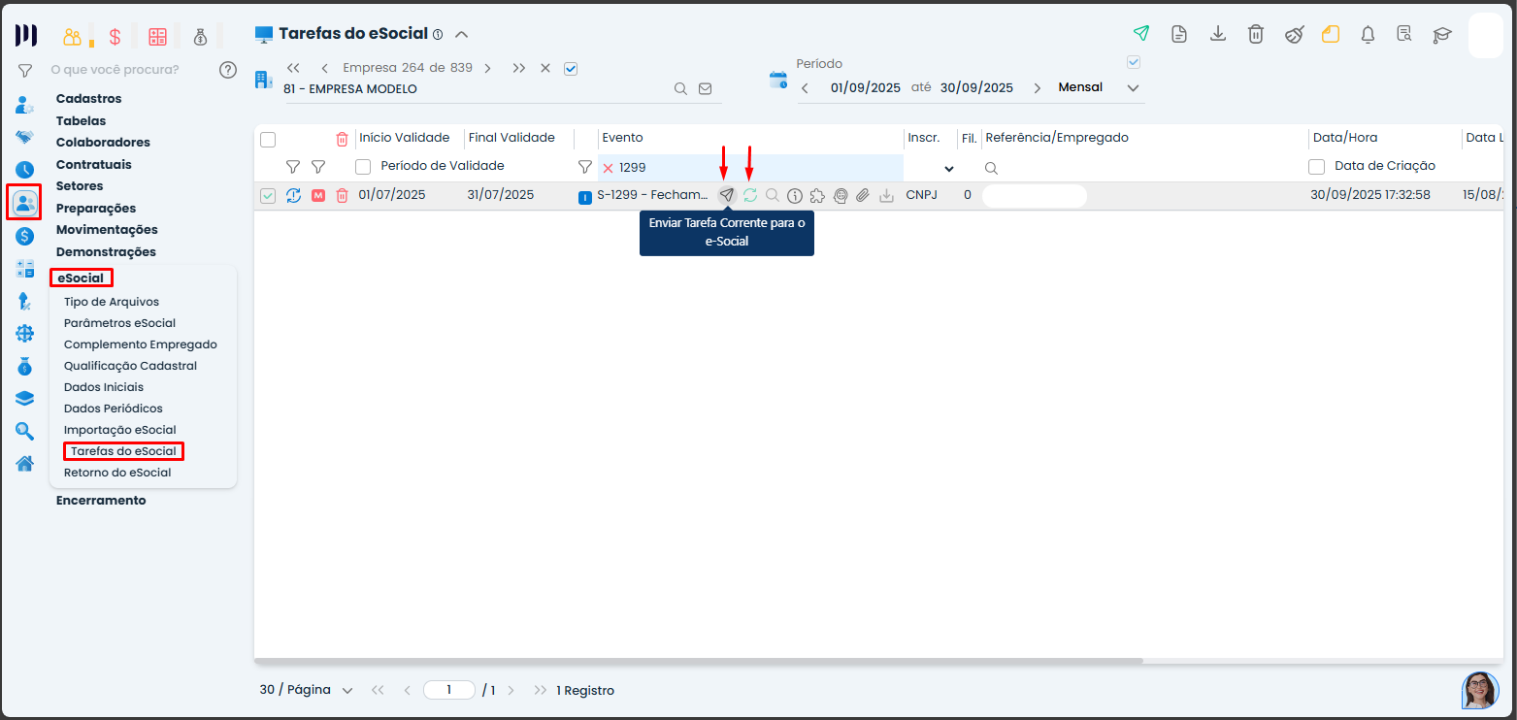The height and width of the screenshot is (720, 1517).
Task: Open Retorno do eSocial menu item
Action: 117,473
